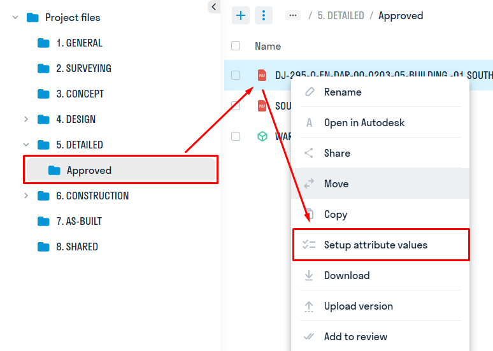Open the vertical three-dot actions menu
Screen dimensions: 493x351
(264, 15)
